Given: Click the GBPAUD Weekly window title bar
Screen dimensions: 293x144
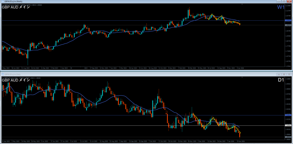Looking at the screenshot, I should click(114, 1).
